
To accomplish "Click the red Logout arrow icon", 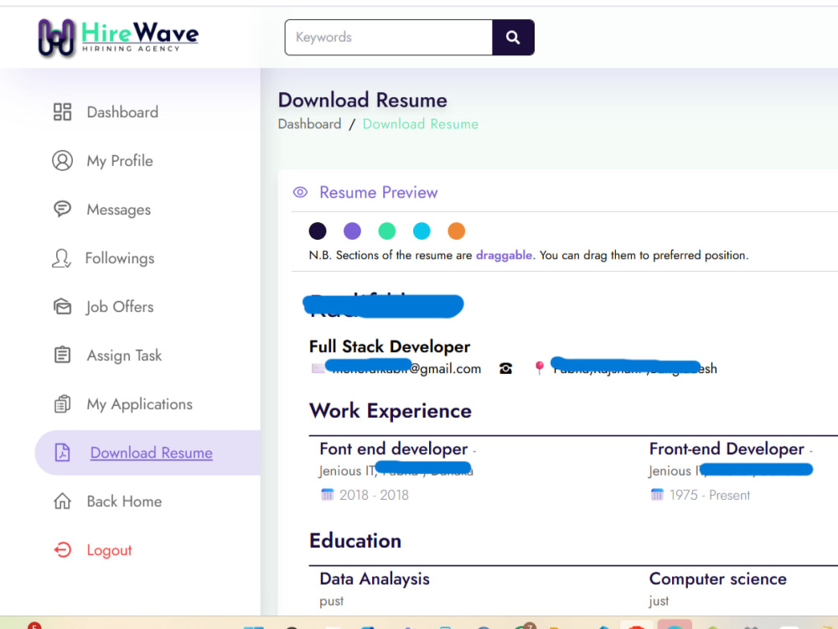I will 63,550.
